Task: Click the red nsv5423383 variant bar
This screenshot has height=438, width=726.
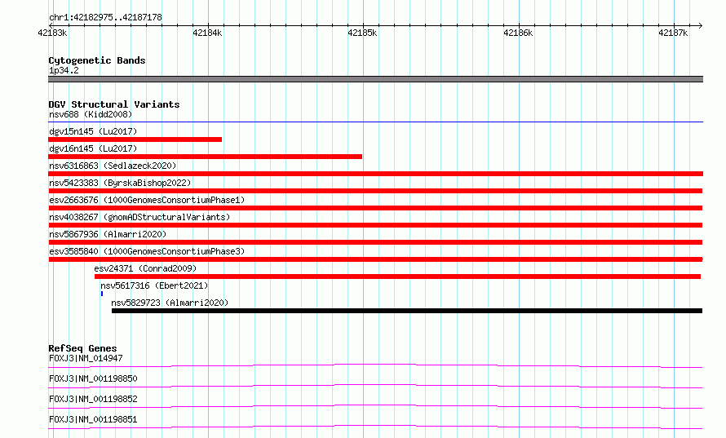Action: 375,191
